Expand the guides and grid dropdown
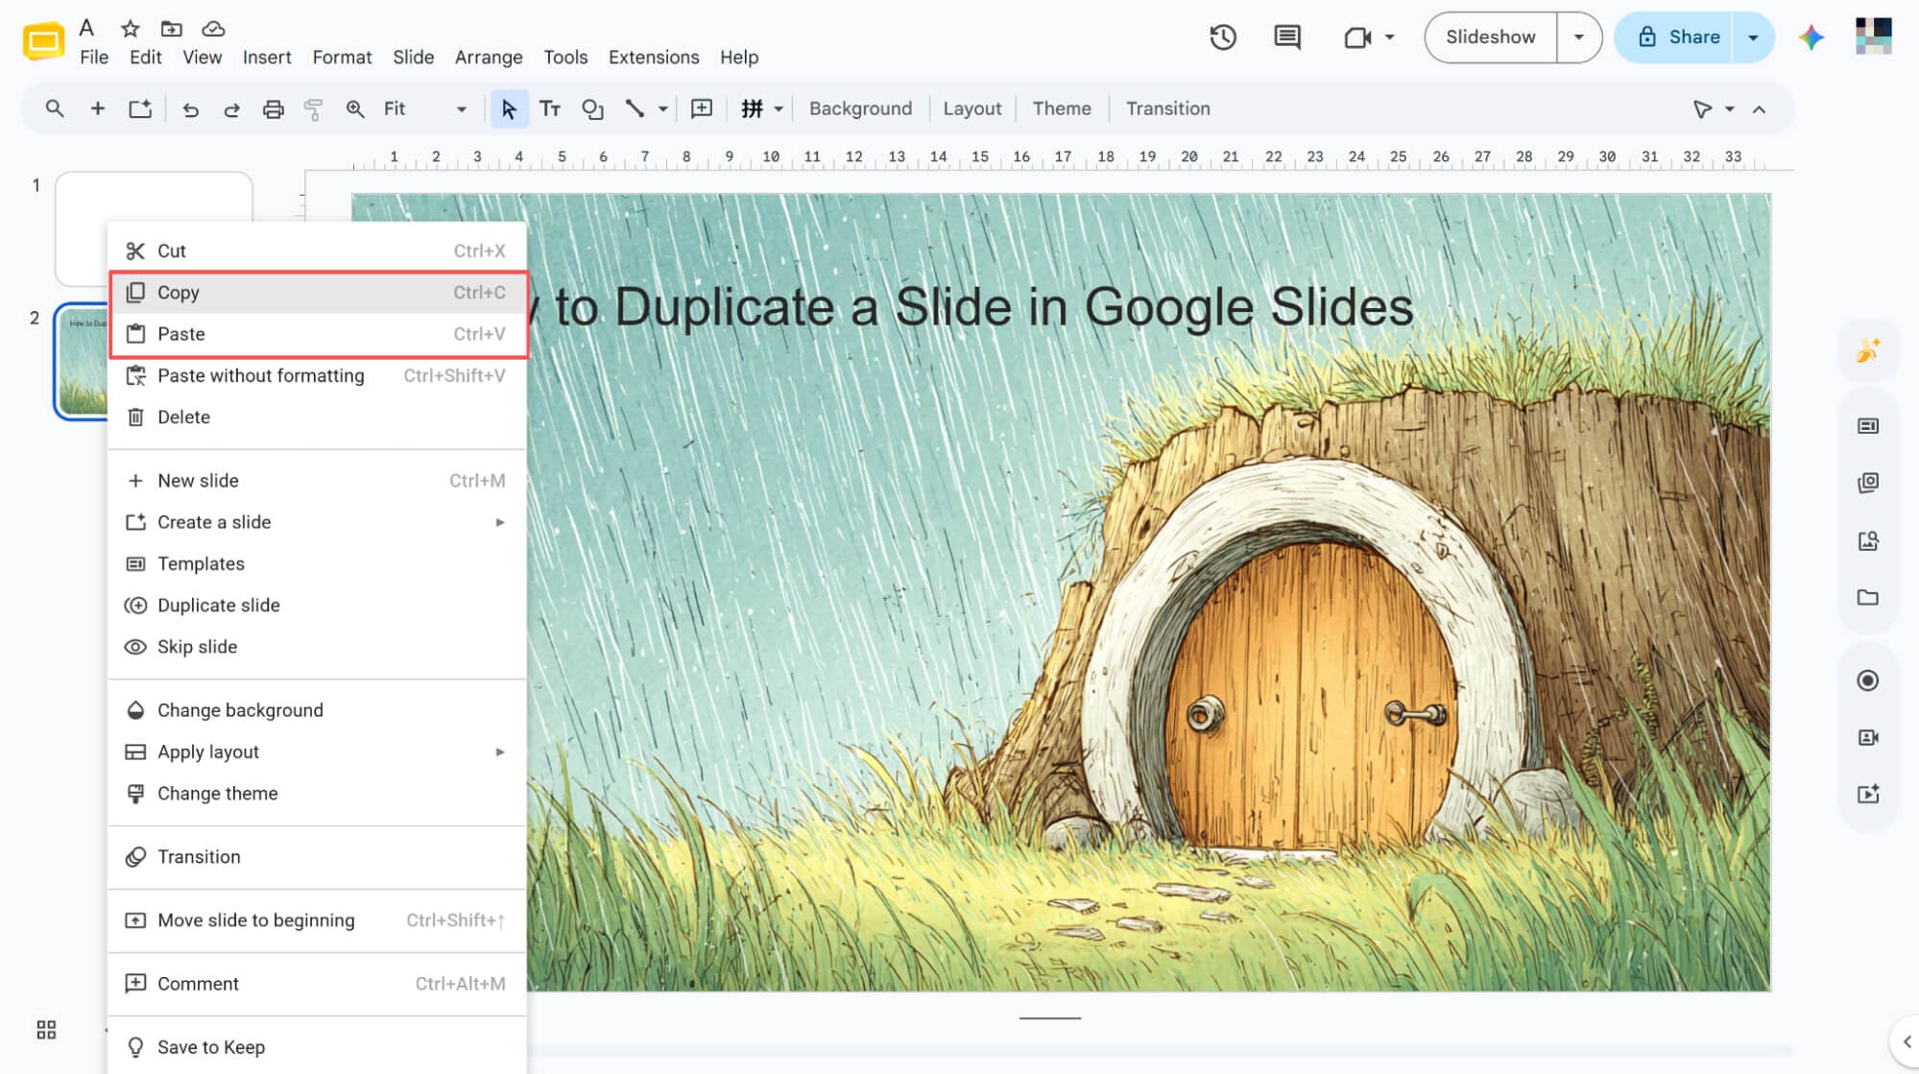Screen dimensions: 1919x1074 pyautogui.click(x=779, y=109)
